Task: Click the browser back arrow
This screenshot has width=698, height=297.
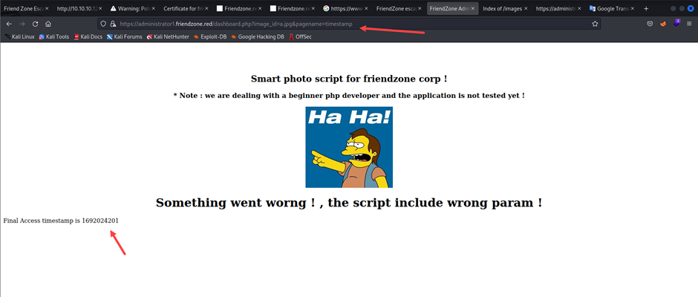Action: tap(9, 24)
